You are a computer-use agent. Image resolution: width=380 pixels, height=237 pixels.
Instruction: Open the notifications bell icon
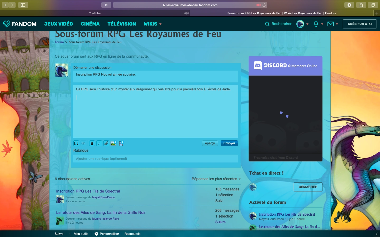pyautogui.click(x=316, y=24)
